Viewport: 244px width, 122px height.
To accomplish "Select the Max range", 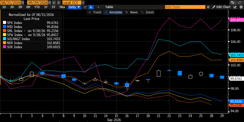I will click(62, 7).
